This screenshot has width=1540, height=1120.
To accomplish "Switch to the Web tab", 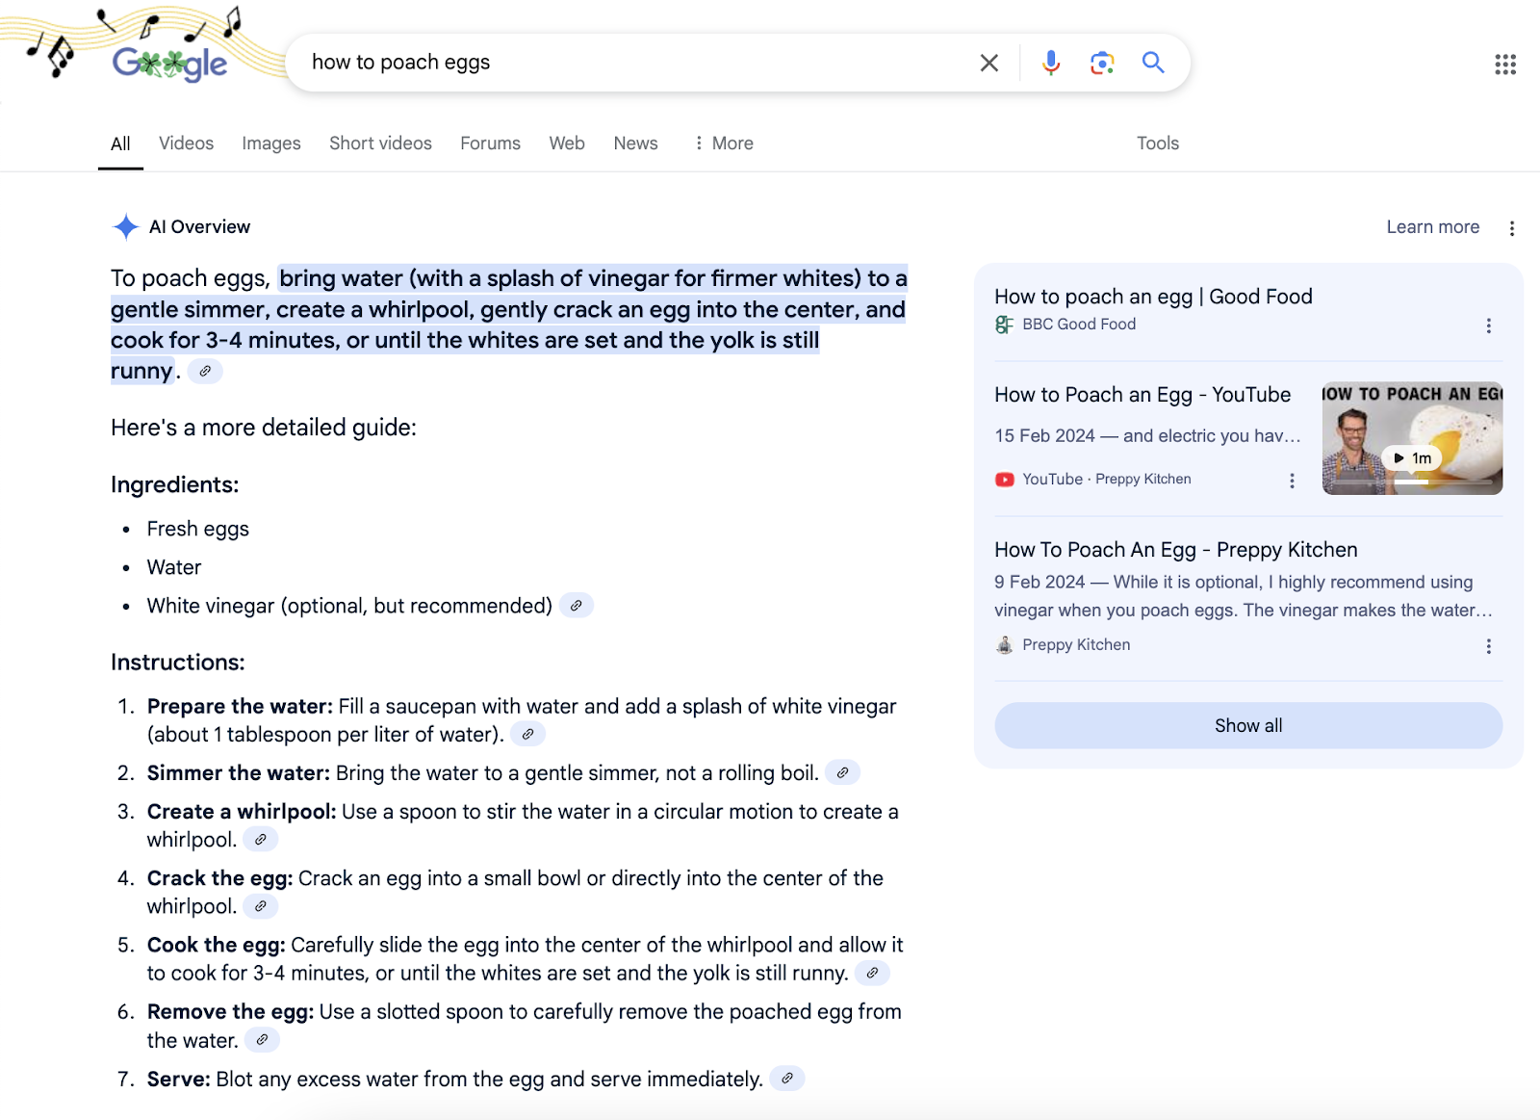I will pos(567,143).
